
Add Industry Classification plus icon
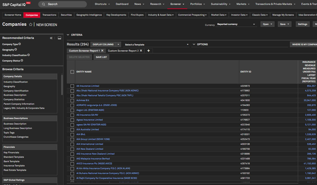pyautogui.click(x=29, y=55)
